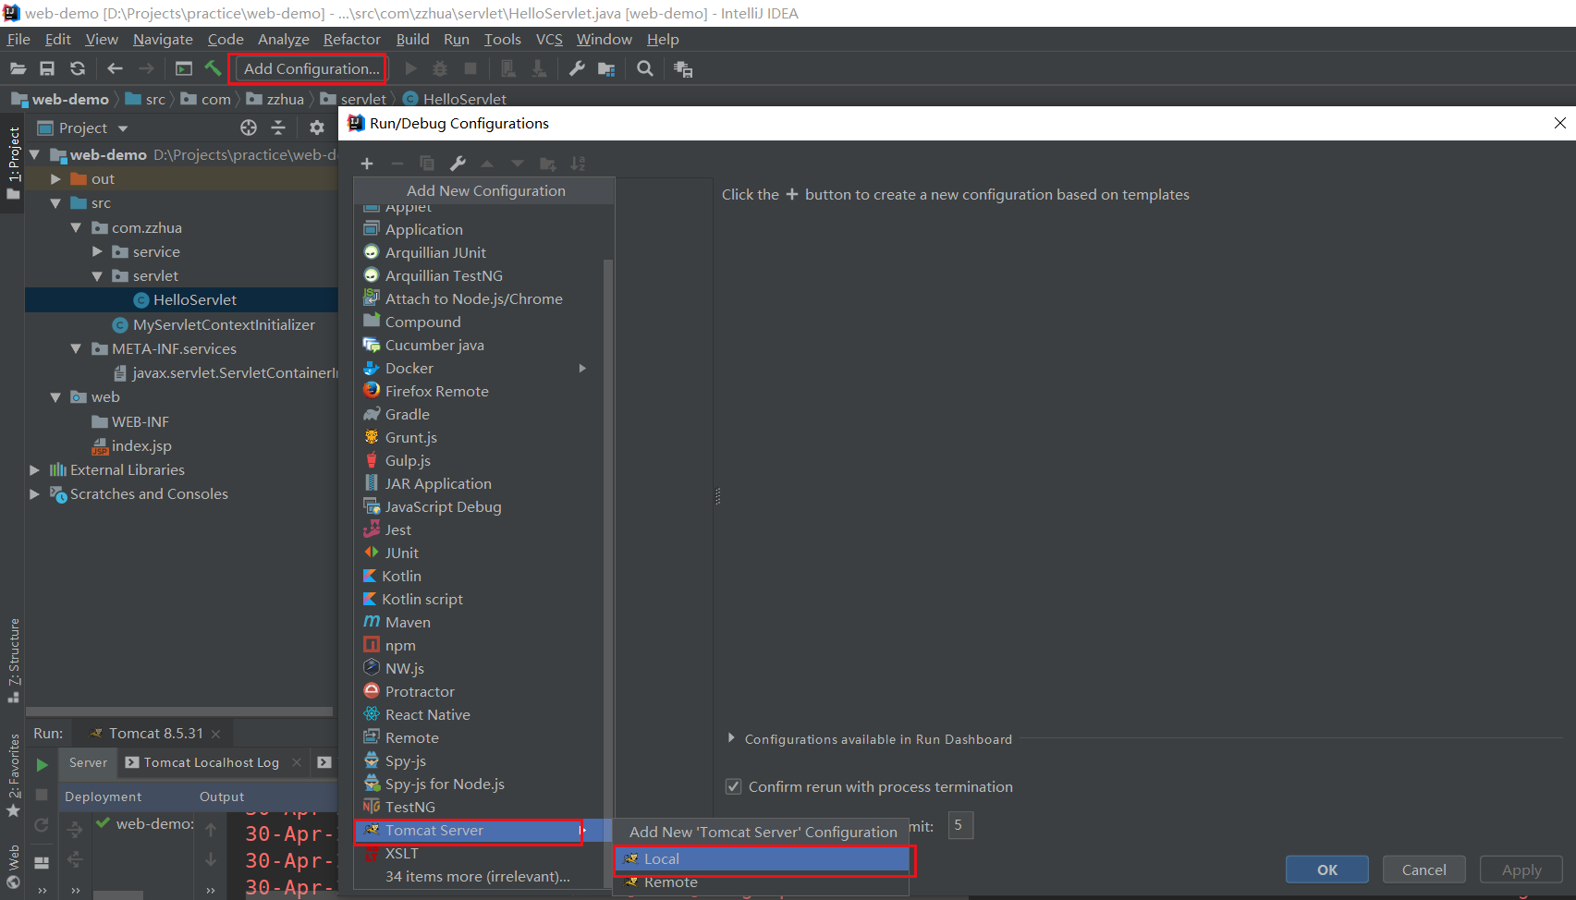The width and height of the screenshot is (1576, 900).
Task: Click the Project panel collapse all icon
Action: point(278,128)
